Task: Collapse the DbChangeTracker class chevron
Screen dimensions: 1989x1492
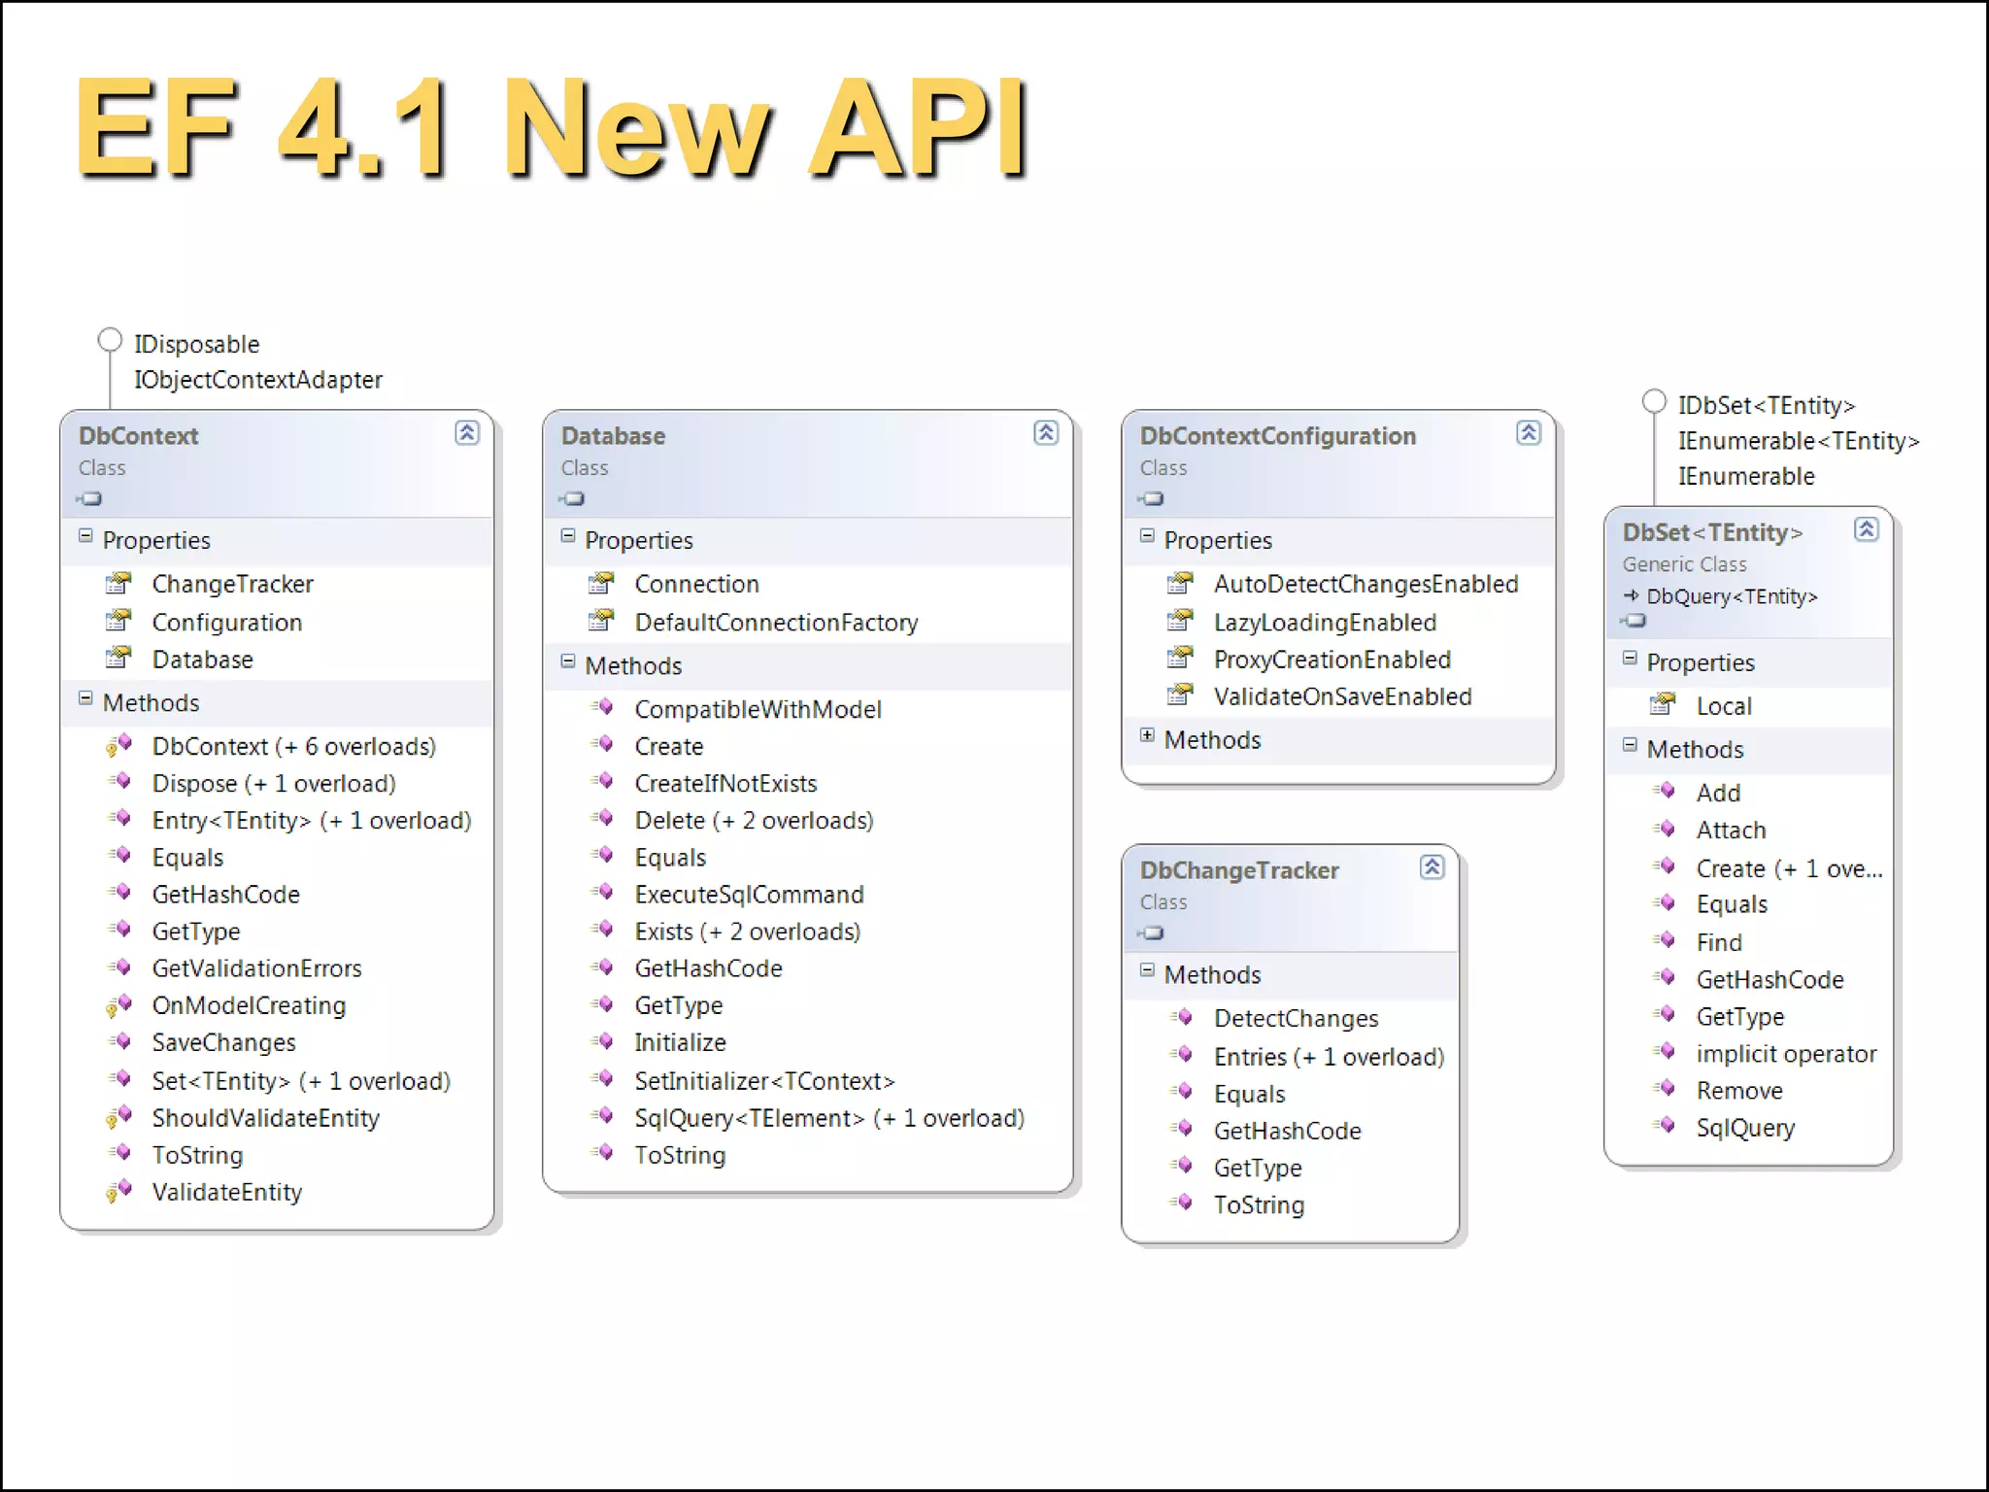Action: pos(1433,867)
